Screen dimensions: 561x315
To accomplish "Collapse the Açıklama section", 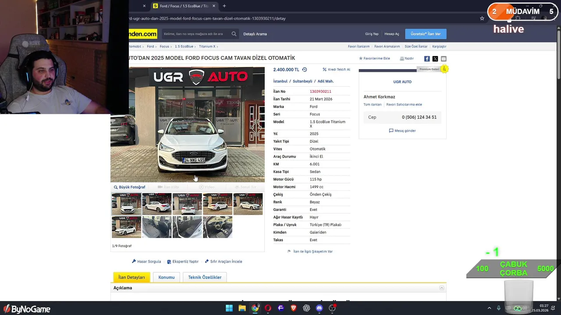I will pos(442,288).
